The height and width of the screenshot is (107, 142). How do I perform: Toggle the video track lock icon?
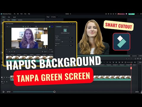(4, 77)
